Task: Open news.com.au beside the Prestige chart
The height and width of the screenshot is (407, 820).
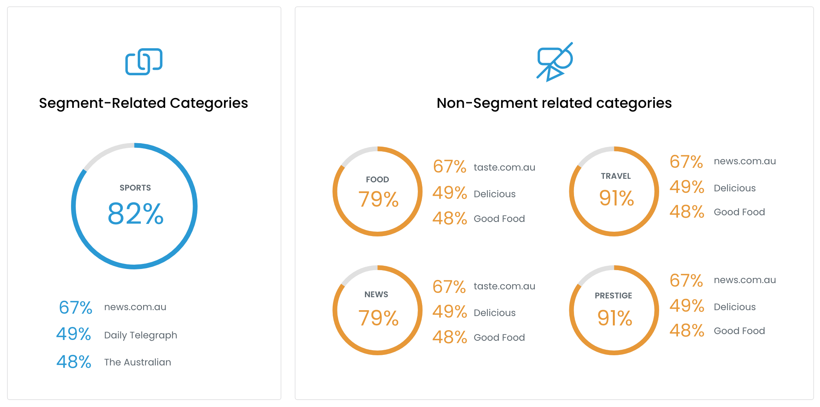Action: [x=745, y=280]
